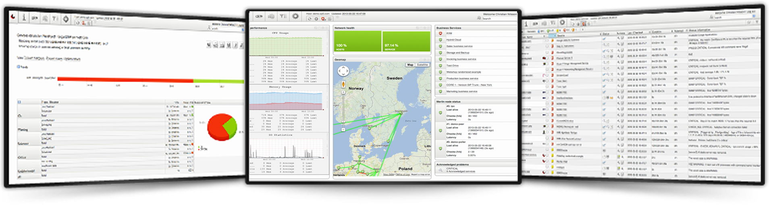Open the KVM business service
The width and height of the screenshot is (769, 205).
449,33
